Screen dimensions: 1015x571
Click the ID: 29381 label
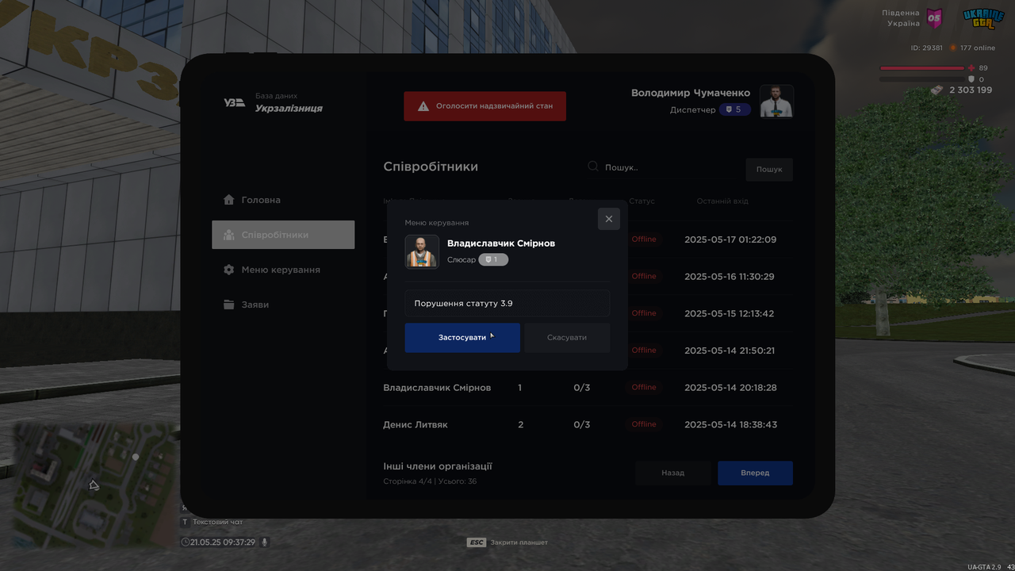pos(926,48)
